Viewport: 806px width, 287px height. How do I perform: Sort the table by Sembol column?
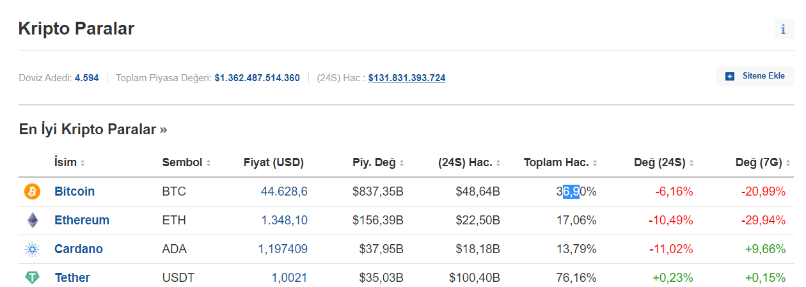coord(186,162)
